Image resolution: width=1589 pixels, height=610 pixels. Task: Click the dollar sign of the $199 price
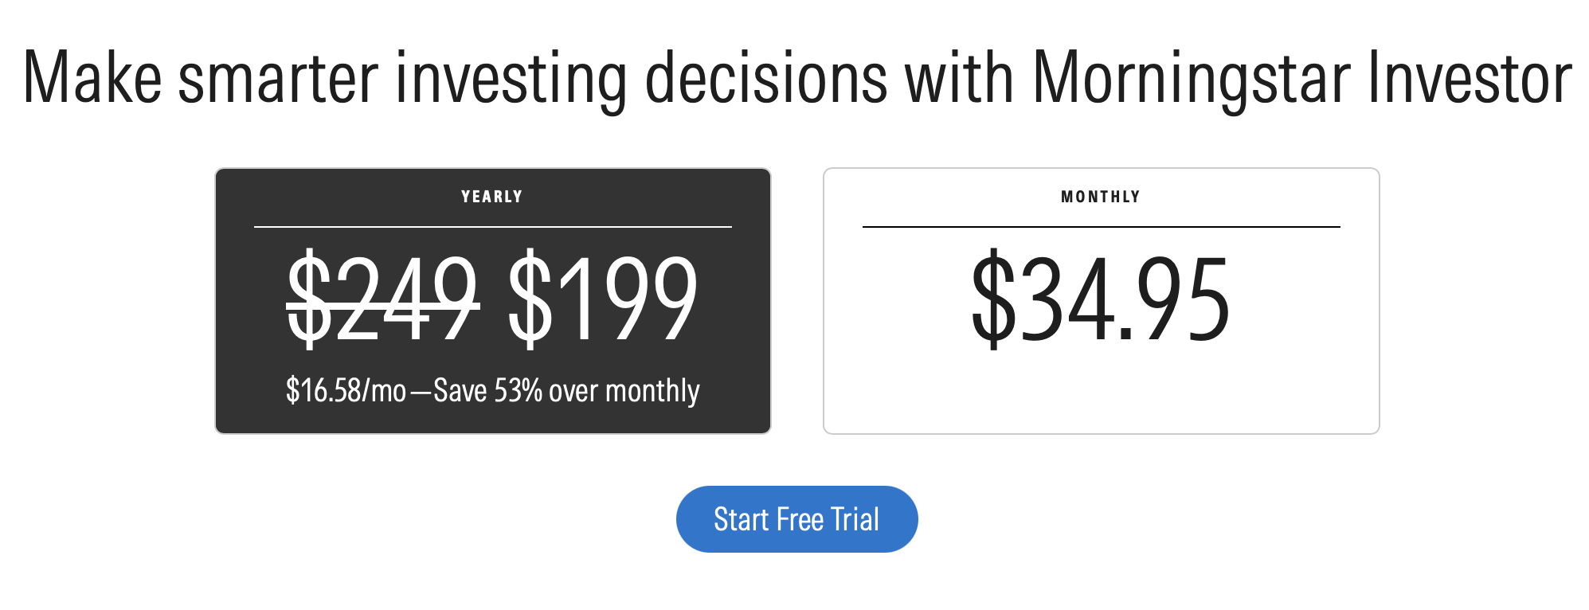point(530,299)
